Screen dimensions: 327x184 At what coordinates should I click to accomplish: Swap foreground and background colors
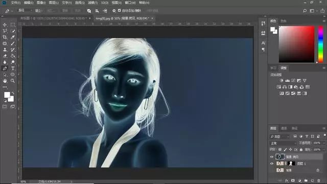13,93
